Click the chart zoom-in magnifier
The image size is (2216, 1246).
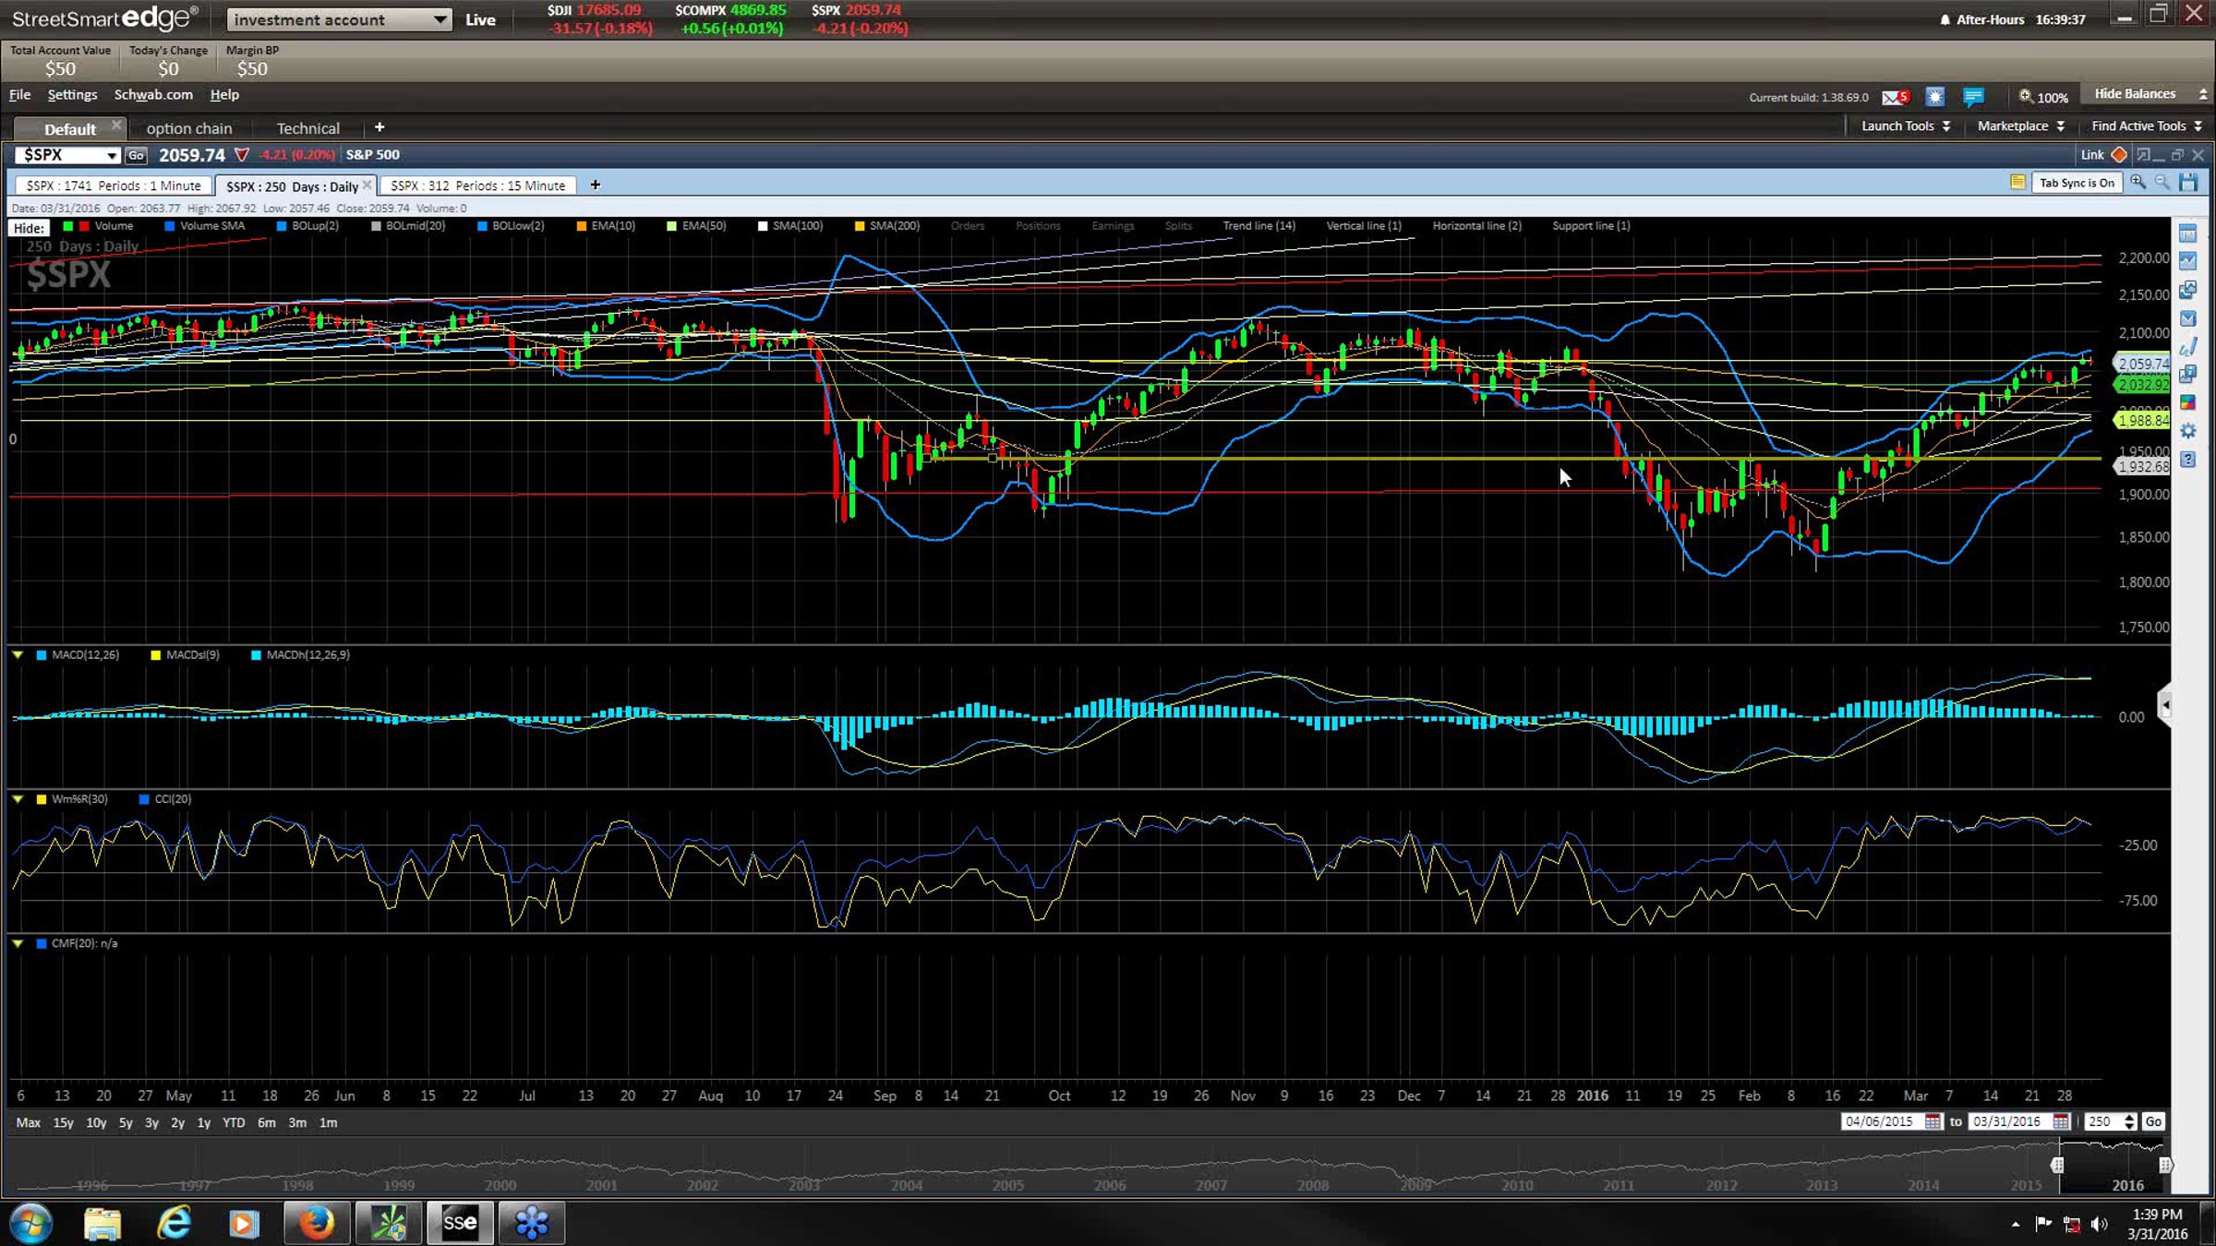click(2138, 183)
